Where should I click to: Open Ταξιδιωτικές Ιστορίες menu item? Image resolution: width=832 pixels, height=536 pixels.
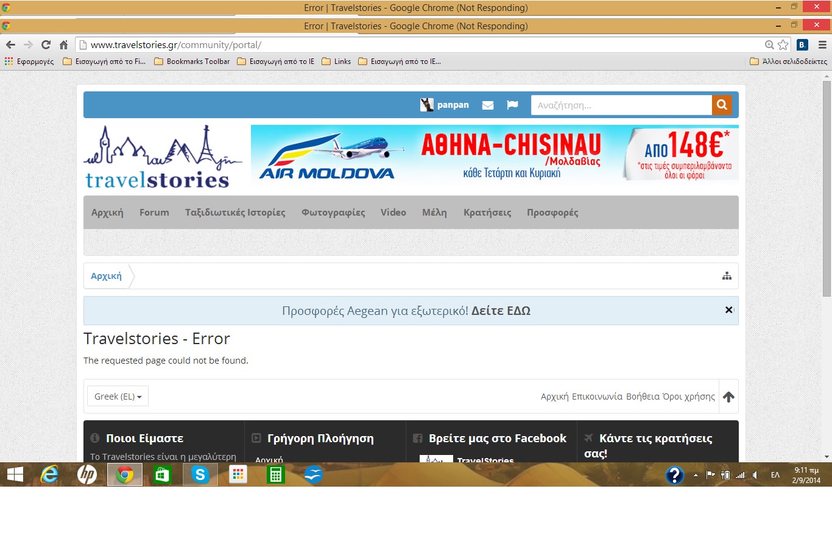click(235, 213)
